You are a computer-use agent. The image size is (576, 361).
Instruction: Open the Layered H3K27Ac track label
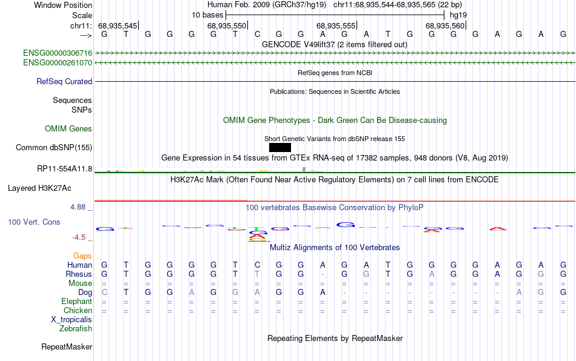click(39, 188)
